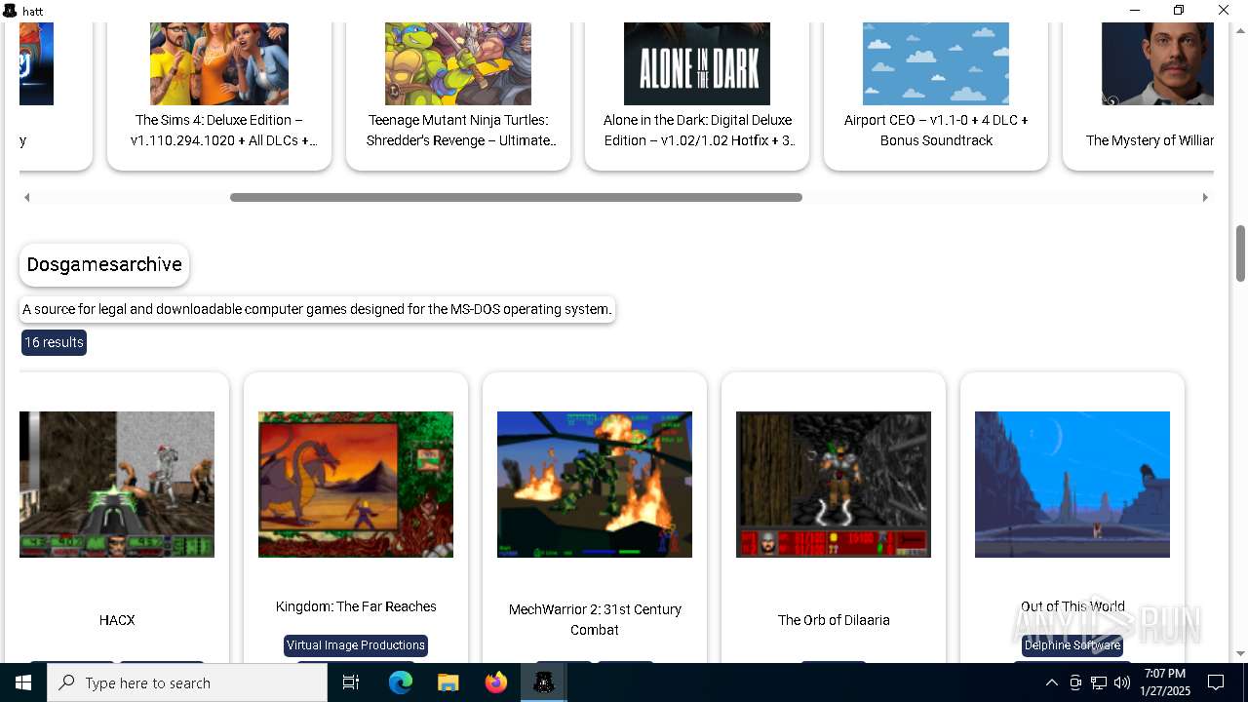Select Alone in the Dark cover image
This screenshot has width=1248, height=702.
(697, 63)
